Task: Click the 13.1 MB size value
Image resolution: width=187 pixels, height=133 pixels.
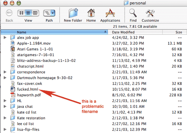Action: 175,43
